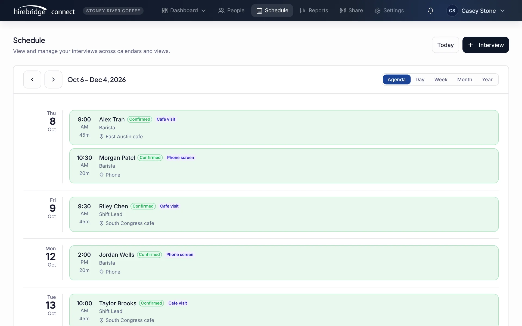
Task: Open the Share page
Action: pos(351,11)
